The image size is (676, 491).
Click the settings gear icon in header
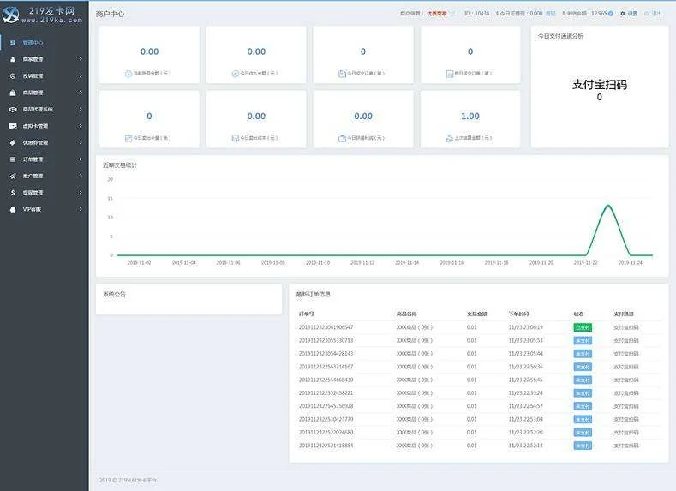point(622,14)
